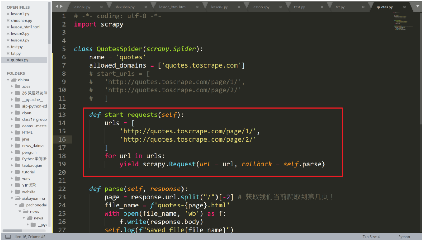Close the lesson1.py tab

(x=101, y=7)
